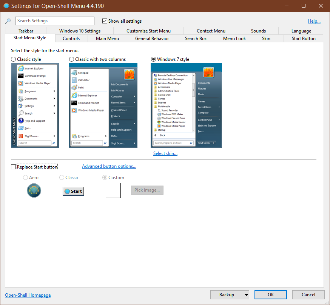Image resolution: width=330 pixels, height=305 pixels.
Task: Open the Backup dropdown arrow
Action: coord(246,295)
